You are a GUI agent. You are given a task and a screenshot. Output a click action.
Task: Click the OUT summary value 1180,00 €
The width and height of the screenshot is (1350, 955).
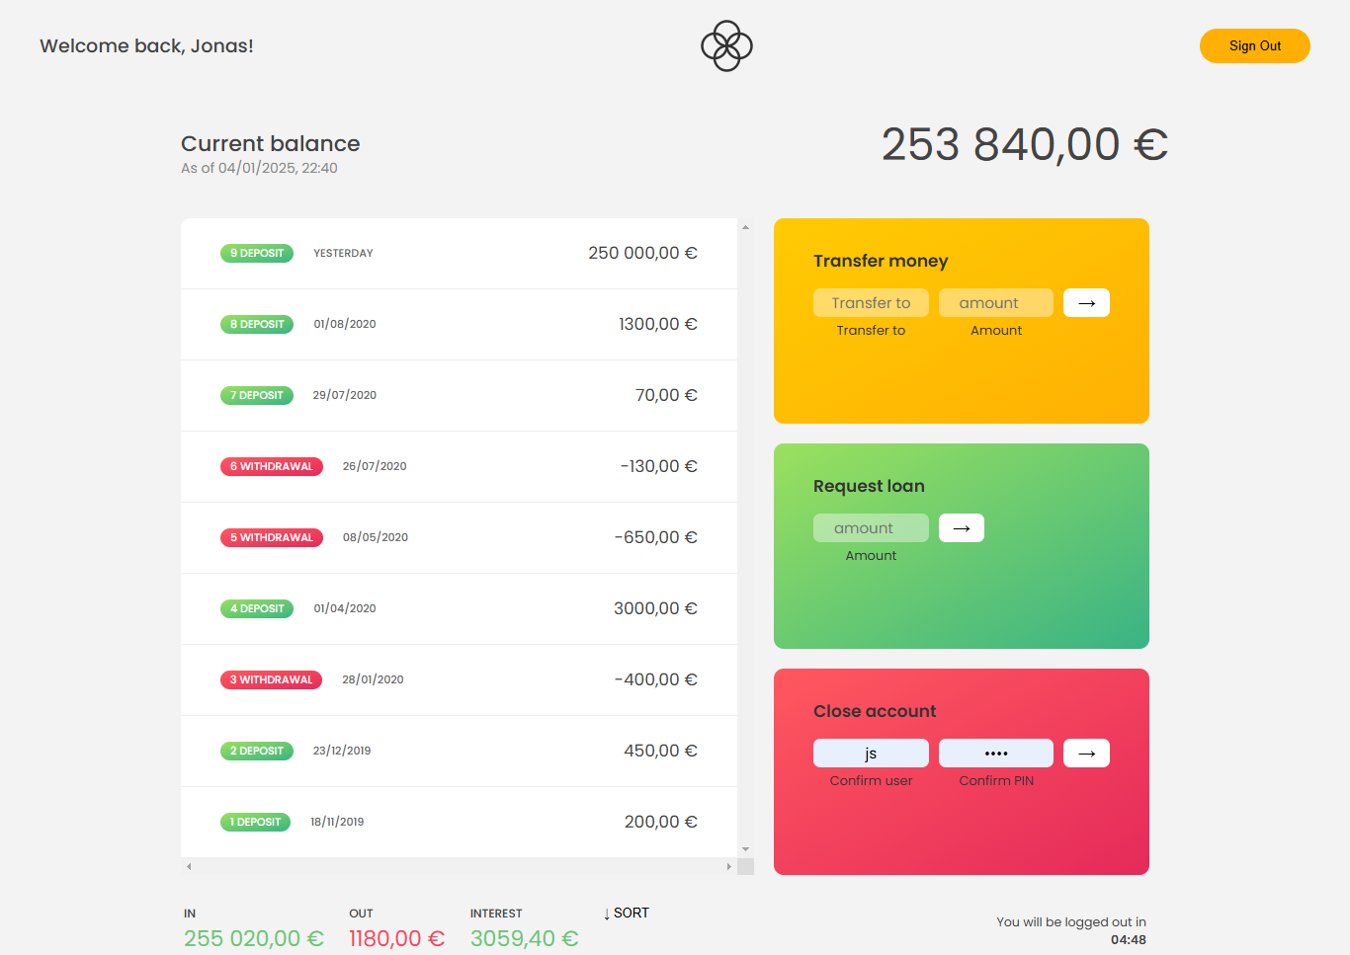tap(396, 938)
